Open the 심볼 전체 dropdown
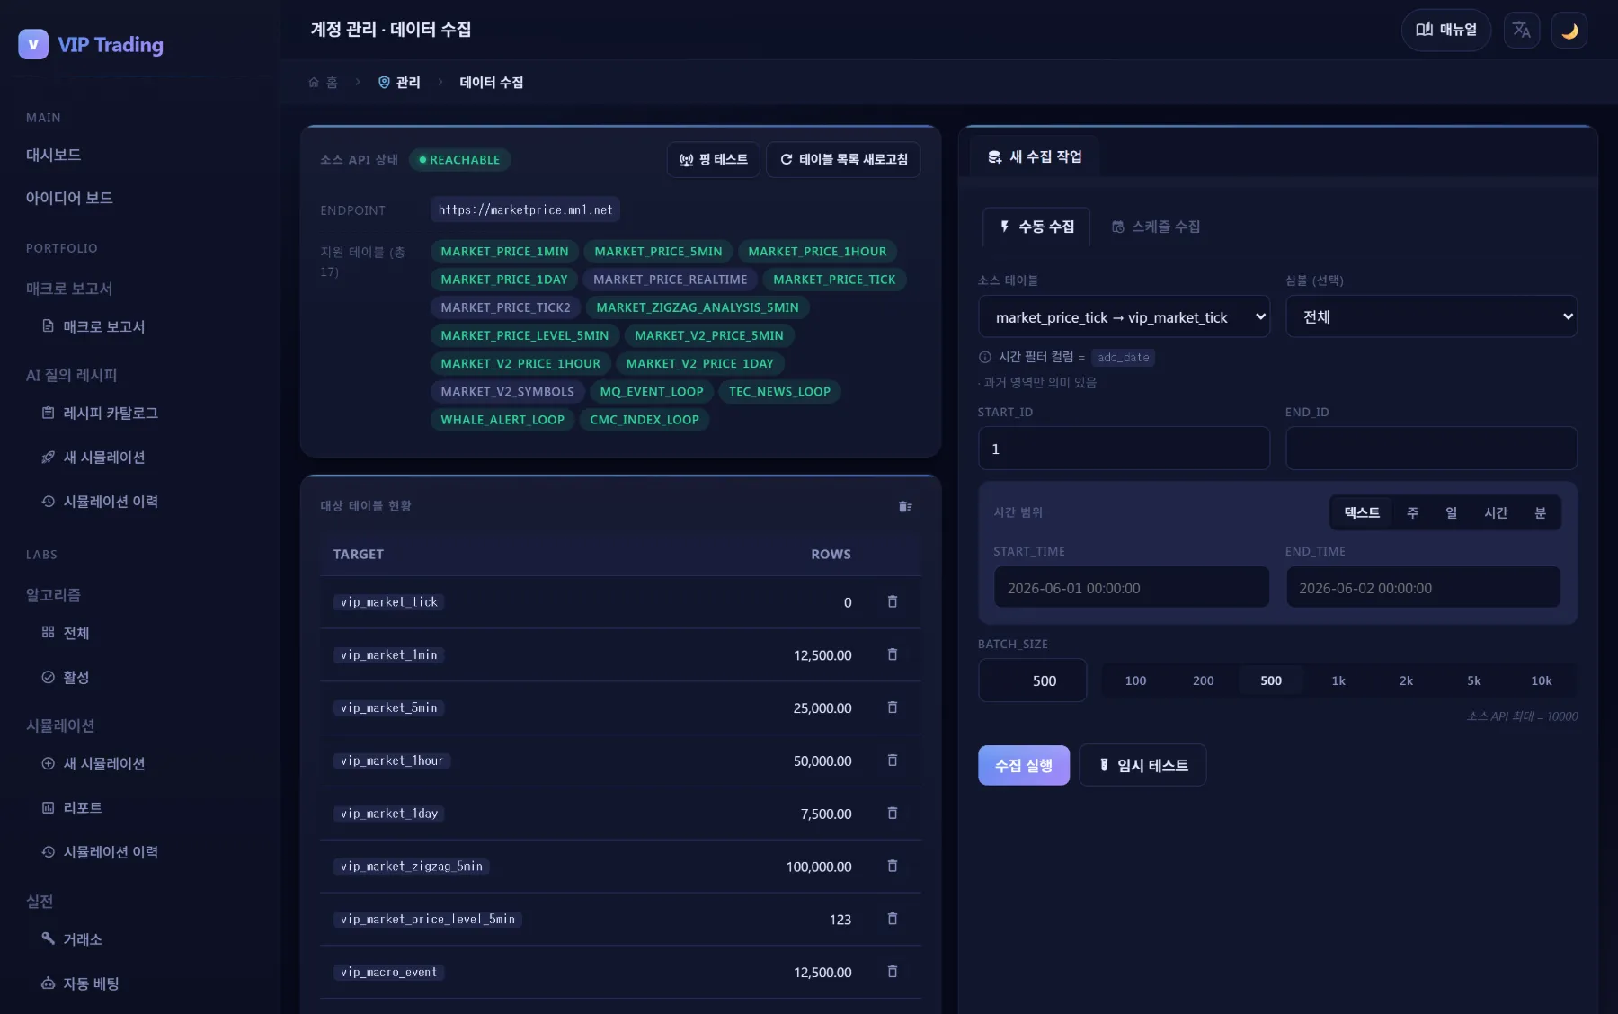1618x1014 pixels. [x=1431, y=317]
